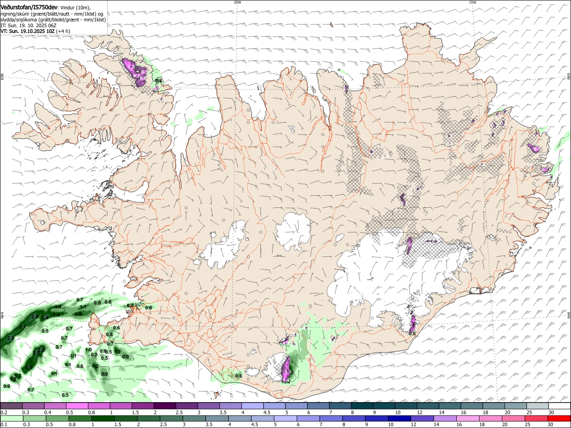Pick the bright red swatch ending the rain legend
This screenshot has height=428, width=571.
[x=559, y=418]
